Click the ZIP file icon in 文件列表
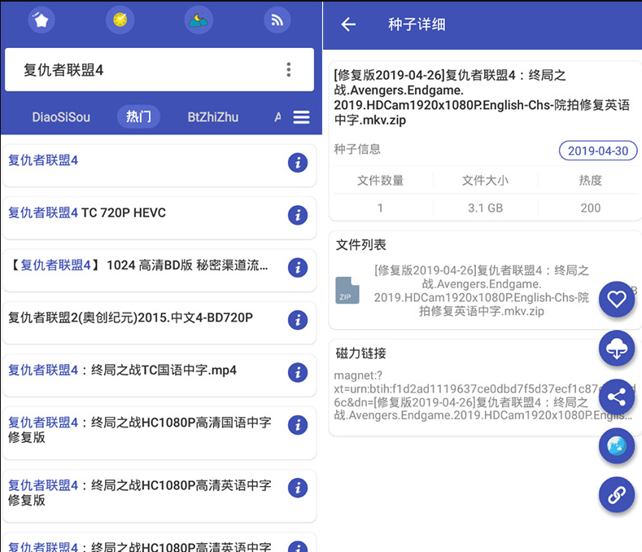The height and width of the screenshot is (552, 642). click(347, 291)
